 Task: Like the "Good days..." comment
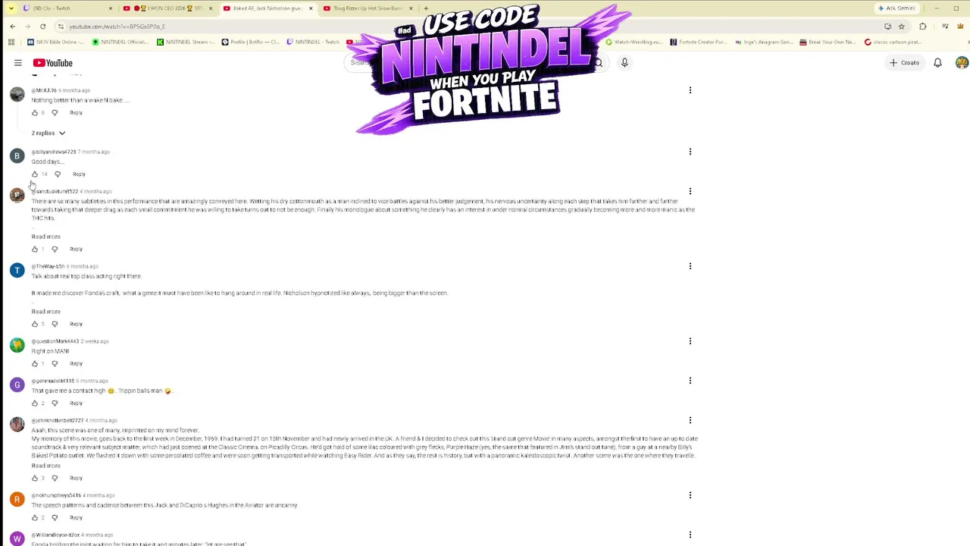pos(35,174)
